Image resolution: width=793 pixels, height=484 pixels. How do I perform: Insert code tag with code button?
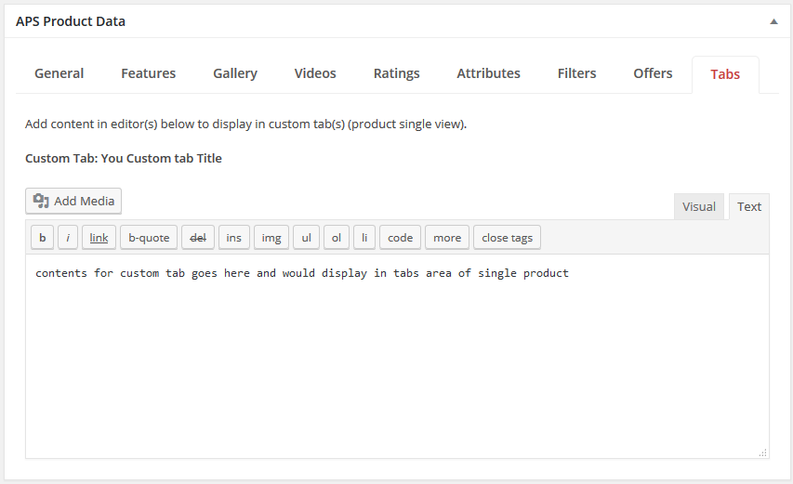click(x=400, y=238)
